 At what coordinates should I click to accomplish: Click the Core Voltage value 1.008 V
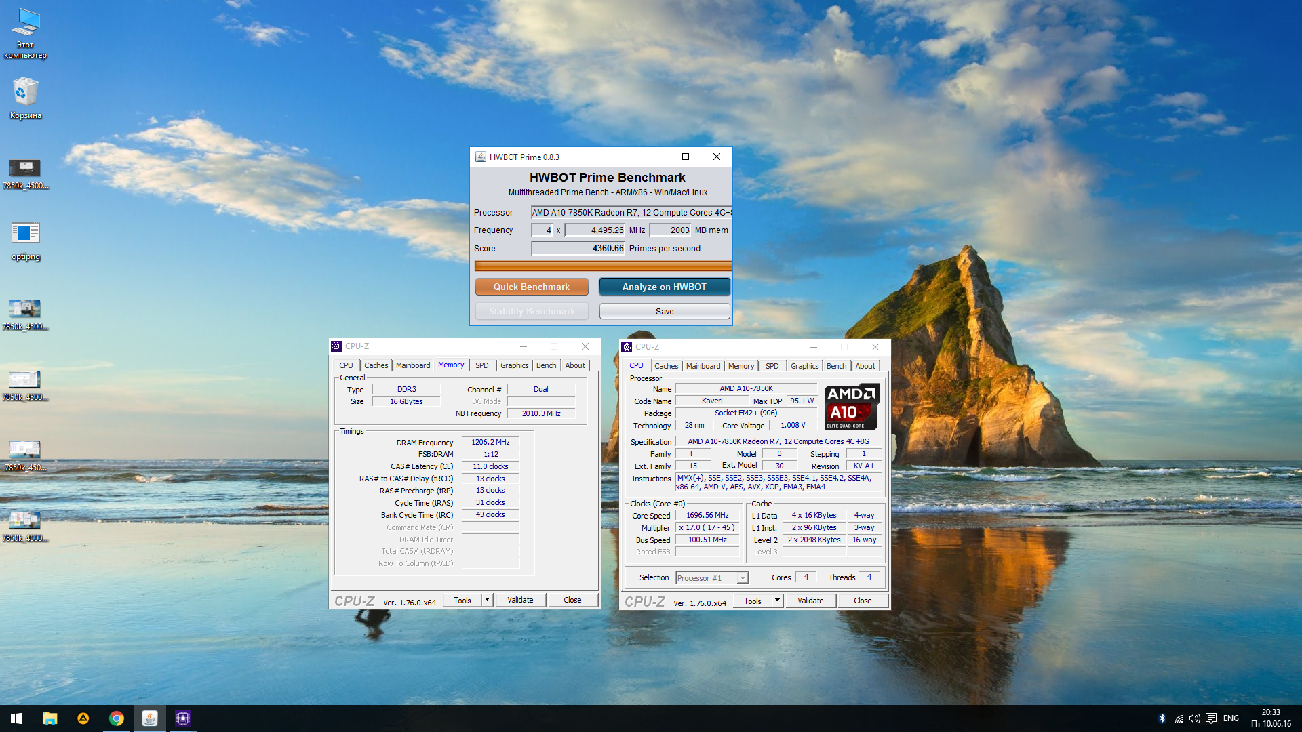coord(793,425)
